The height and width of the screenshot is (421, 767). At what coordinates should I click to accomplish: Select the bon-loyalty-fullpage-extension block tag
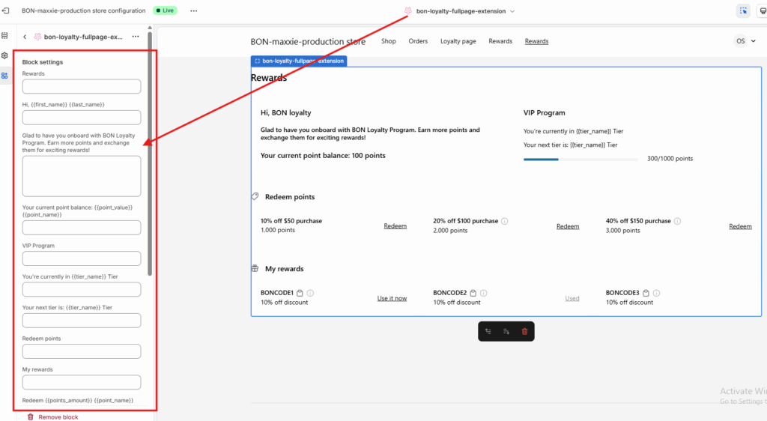tap(299, 61)
